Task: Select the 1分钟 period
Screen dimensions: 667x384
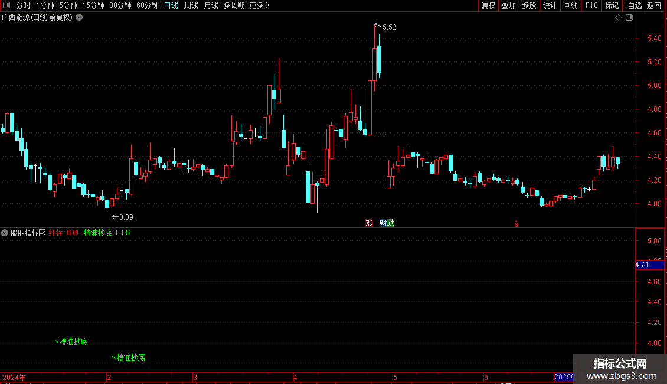Action: tap(45, 5)
